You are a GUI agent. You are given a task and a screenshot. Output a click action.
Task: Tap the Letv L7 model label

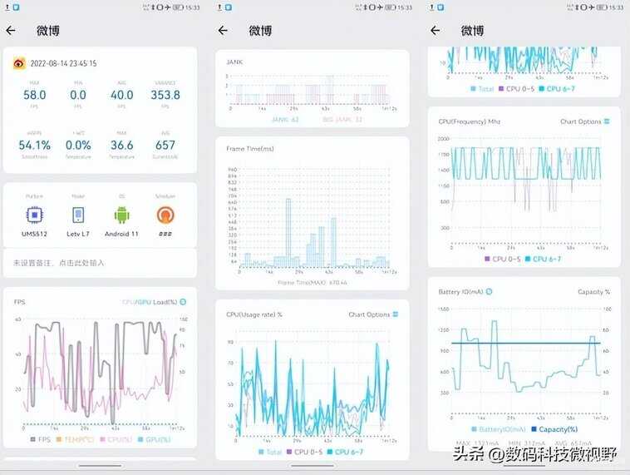click(78, 234)
